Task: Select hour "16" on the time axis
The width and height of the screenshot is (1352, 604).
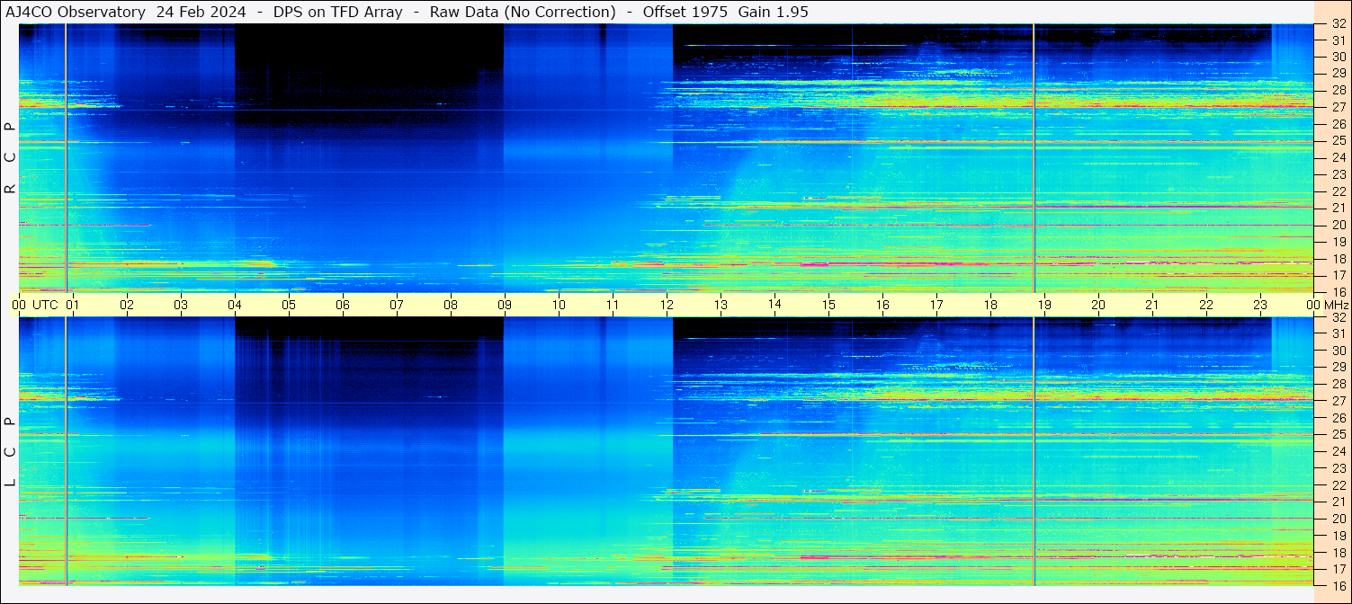Action: 882,305
